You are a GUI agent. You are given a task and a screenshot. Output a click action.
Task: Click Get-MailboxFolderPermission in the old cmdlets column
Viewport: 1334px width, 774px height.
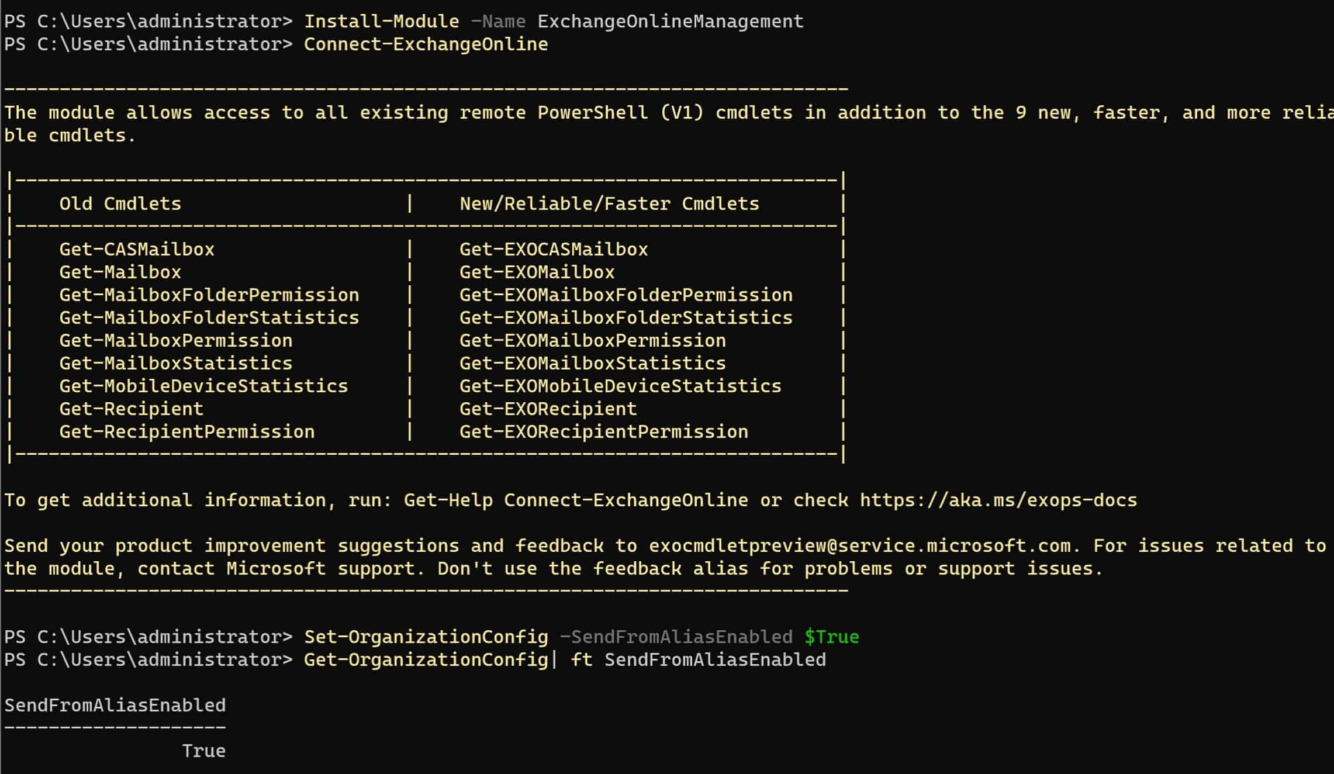coord(209,295)
